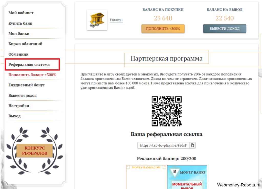
Task: Open the КОНКУРС РЕФЕРАЛОВ banner
Action: (x=35, y=151)
